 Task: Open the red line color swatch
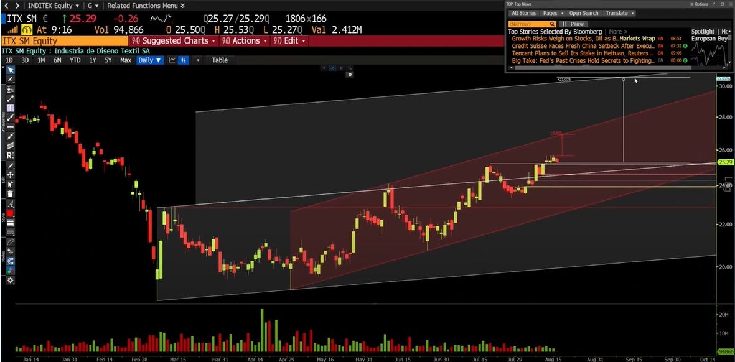pos(11,213)
